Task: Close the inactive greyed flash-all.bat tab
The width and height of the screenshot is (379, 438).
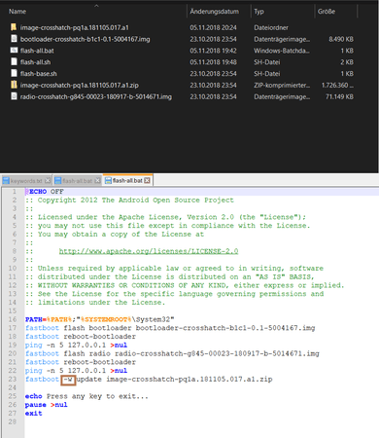Action: 97,181
